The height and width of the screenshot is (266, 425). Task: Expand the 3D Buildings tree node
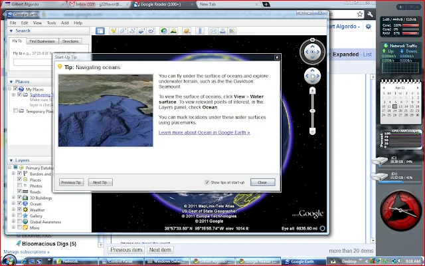pos(13,198)
